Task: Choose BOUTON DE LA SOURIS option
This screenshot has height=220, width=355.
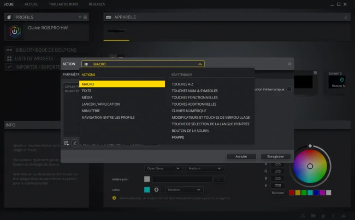Action: pos(190,131)
